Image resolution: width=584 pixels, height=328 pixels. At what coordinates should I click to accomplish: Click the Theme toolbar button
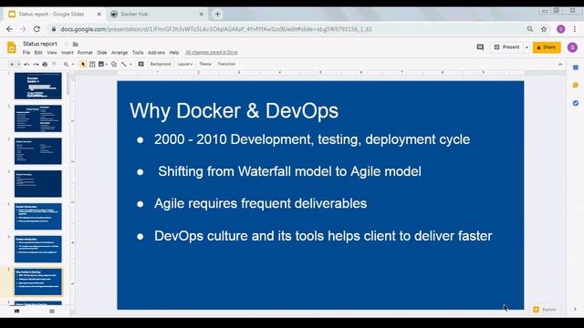205,65
